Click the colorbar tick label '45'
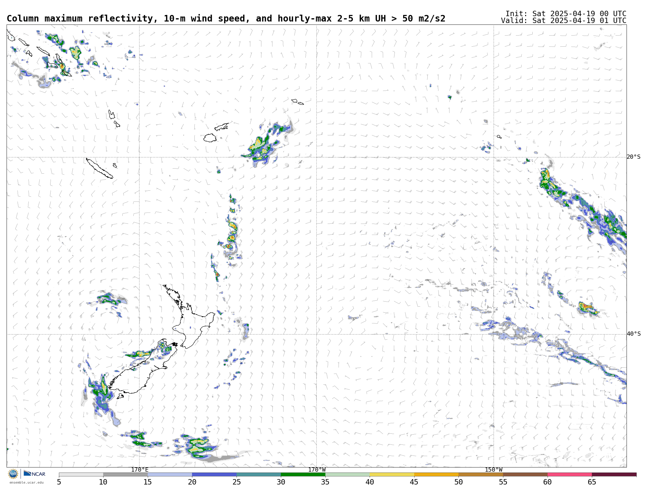 tap(414, 482)
